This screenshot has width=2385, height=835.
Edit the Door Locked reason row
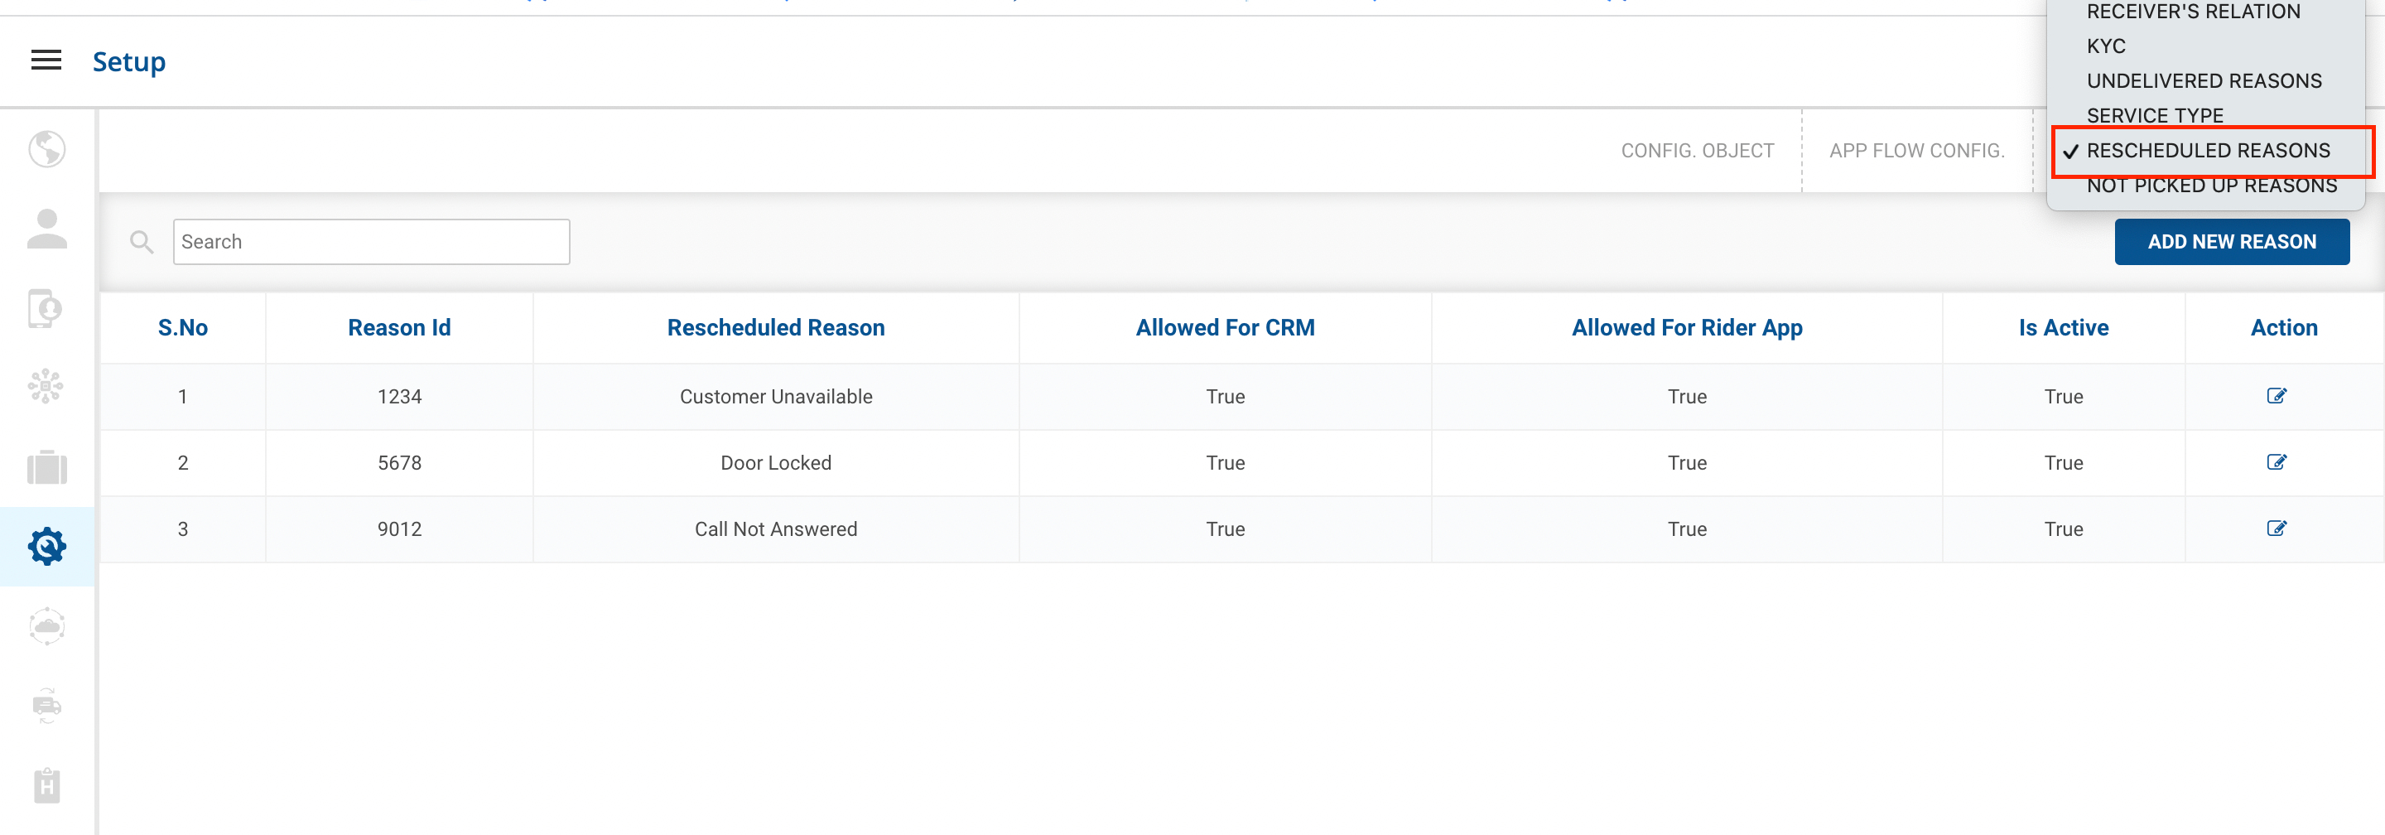point(2276,462)
